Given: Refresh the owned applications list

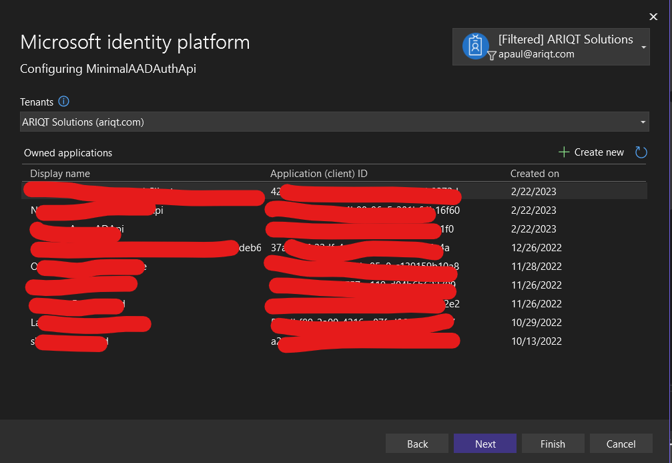Looking at the screenshot, I should (641, 152).
